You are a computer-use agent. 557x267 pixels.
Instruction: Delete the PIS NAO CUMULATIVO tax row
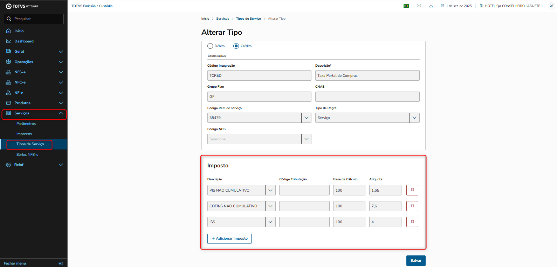pos(412,190)
